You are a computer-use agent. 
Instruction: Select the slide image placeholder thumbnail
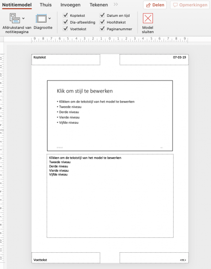tap(110, 116)
